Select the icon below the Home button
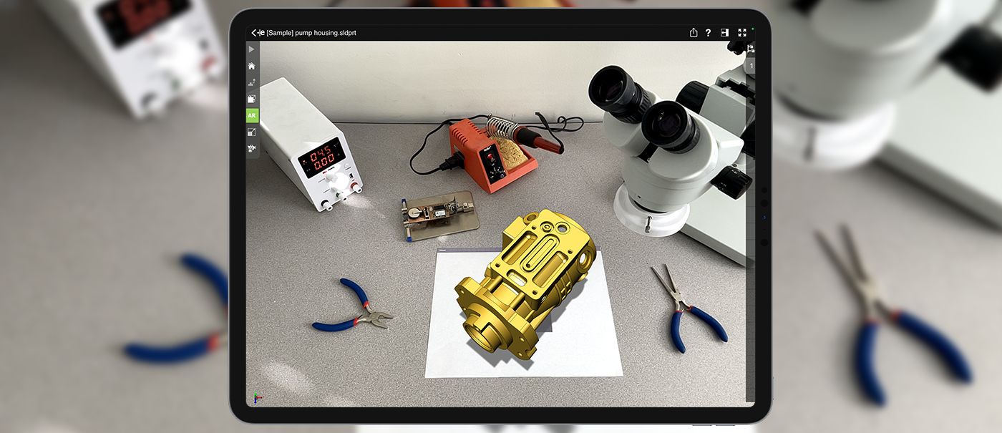 (x=251, y=82)
